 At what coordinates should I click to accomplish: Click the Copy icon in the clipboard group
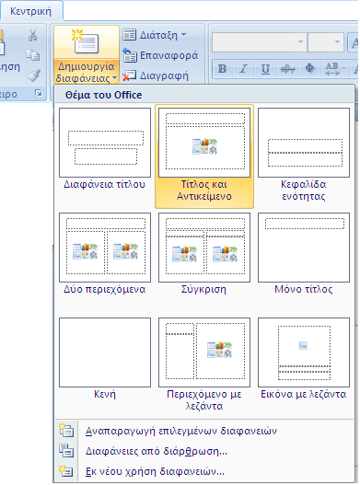click(x=33, y=55)
